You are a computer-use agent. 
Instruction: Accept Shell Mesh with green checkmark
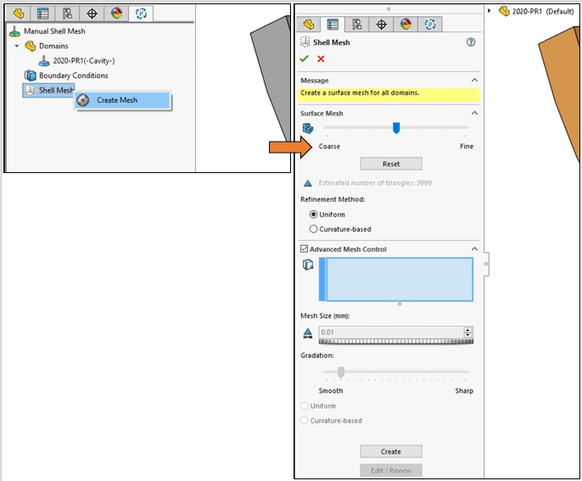point(305,59)
